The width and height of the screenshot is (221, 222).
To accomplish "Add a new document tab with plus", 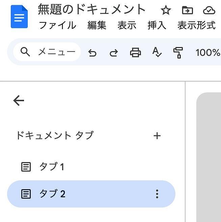I will click(x=157, y=136).
